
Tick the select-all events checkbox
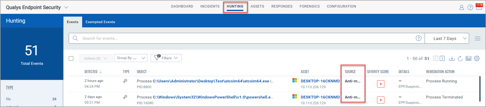(71, 58)
